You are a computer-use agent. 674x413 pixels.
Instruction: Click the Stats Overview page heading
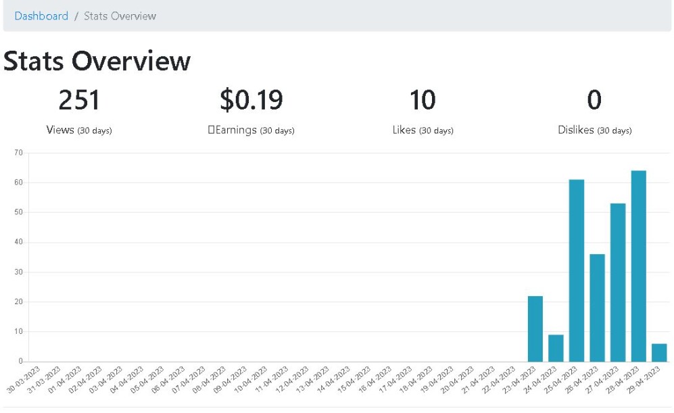(97, 61)
